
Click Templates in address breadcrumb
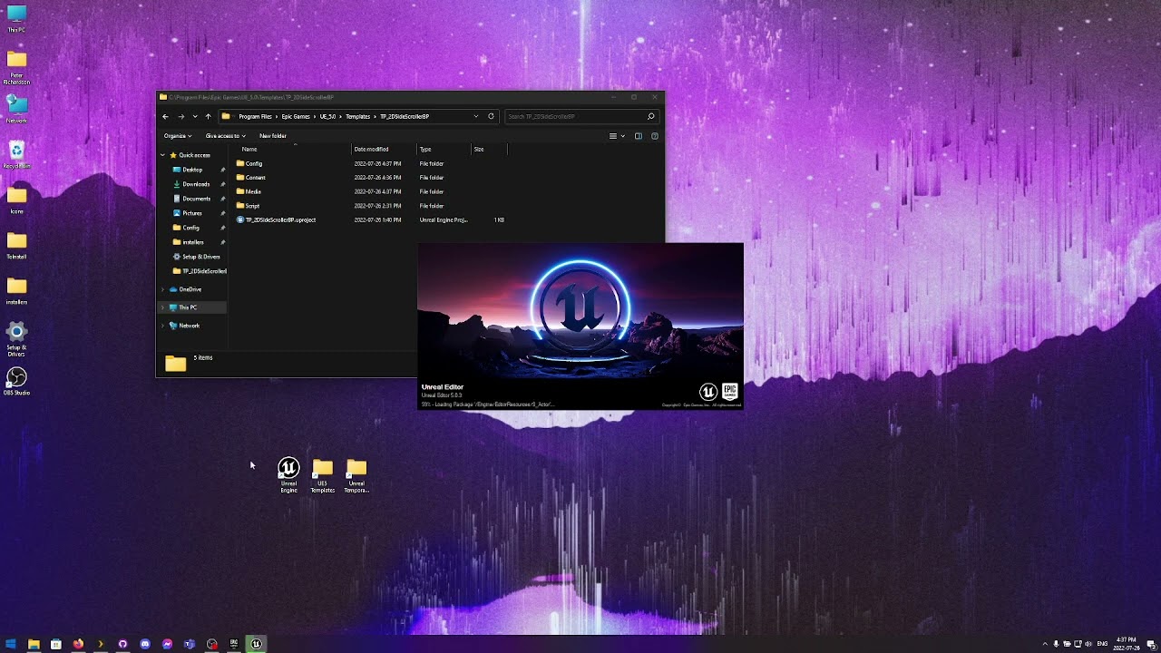pos(357,116)
